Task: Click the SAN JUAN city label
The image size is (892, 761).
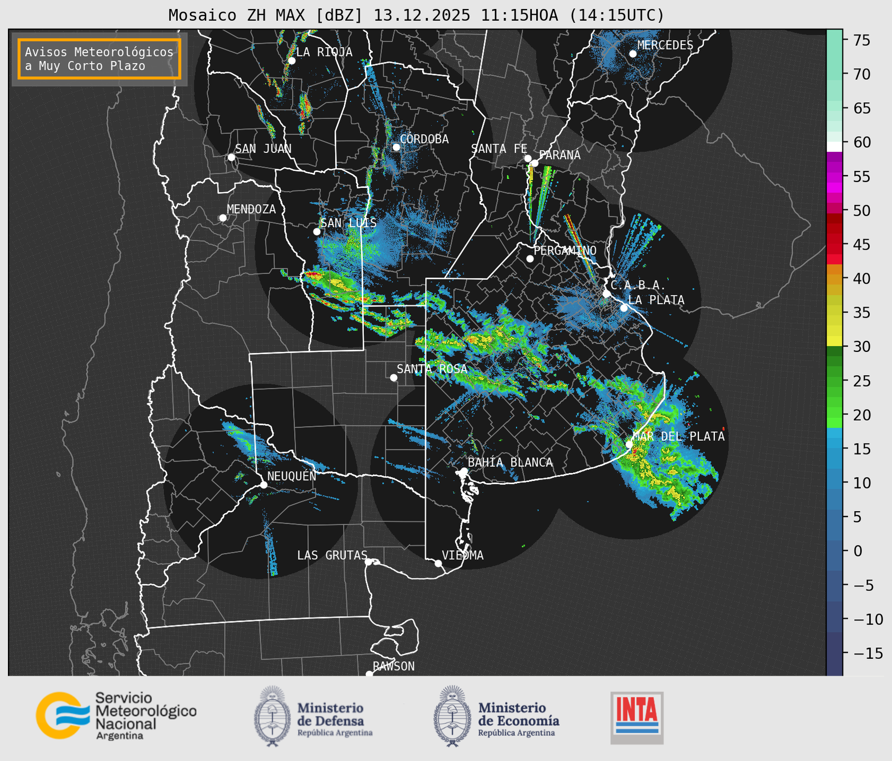Action: 263,149
